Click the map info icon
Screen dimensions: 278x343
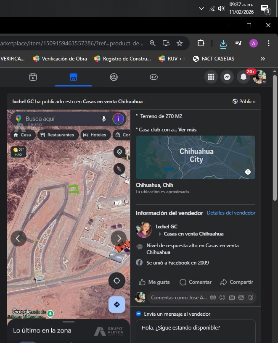pyautogui.click(x=248, y=172)
